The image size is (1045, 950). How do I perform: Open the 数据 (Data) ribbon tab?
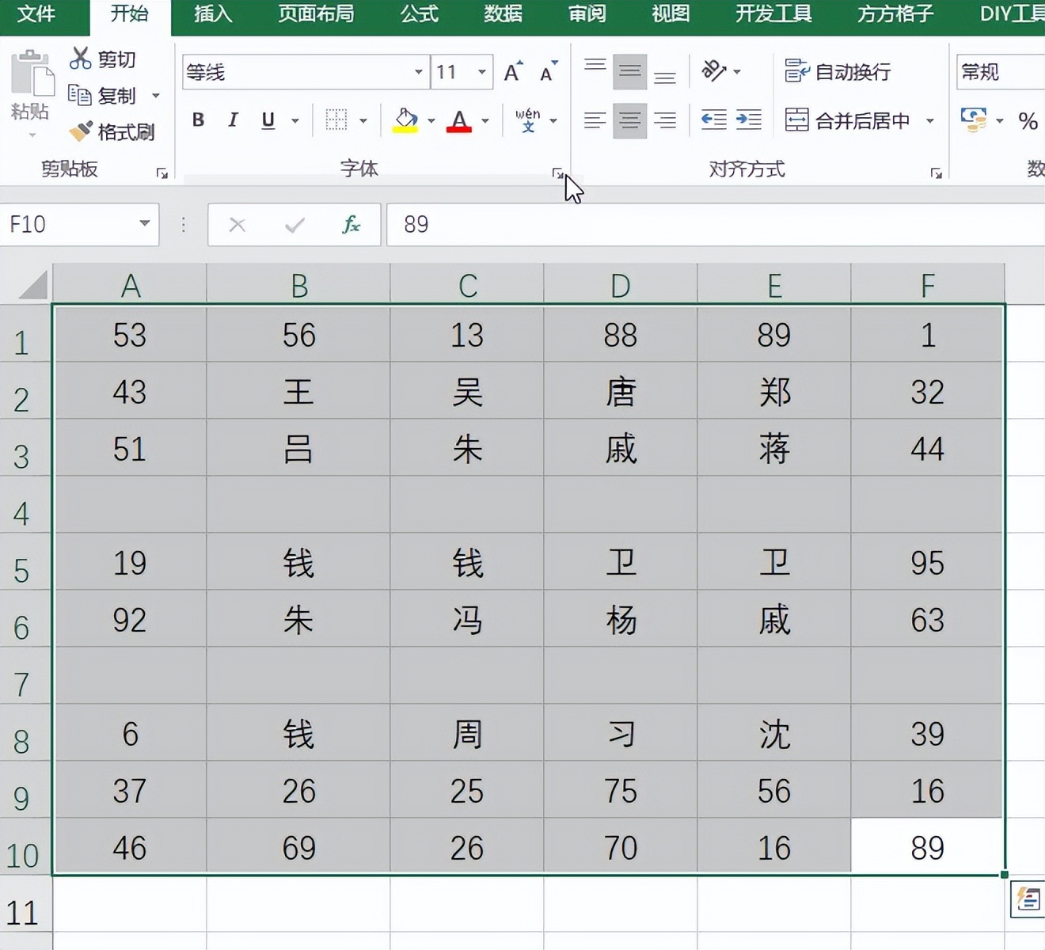pyautogui.click(x=503, y=14)
